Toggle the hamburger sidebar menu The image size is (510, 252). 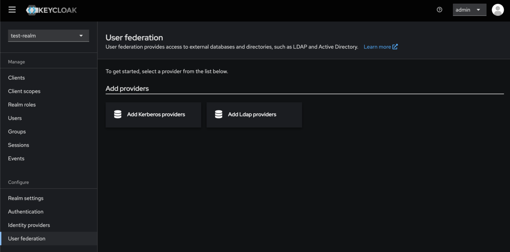[x=12, y=9]
